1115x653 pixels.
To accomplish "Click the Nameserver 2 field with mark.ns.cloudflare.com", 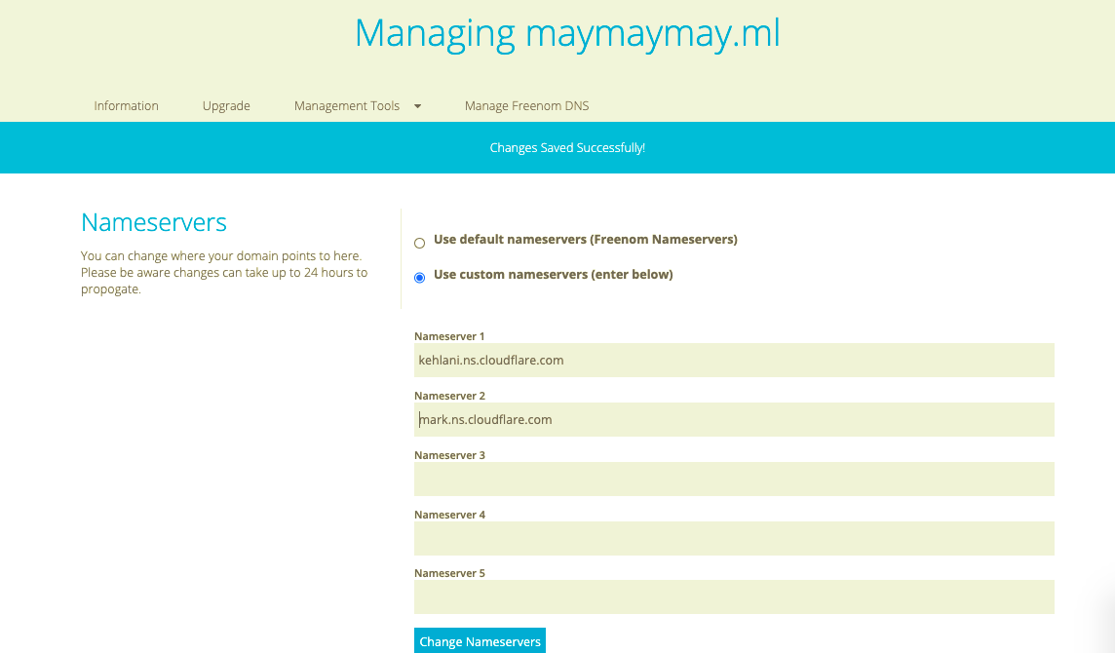I will pos(734,420).
